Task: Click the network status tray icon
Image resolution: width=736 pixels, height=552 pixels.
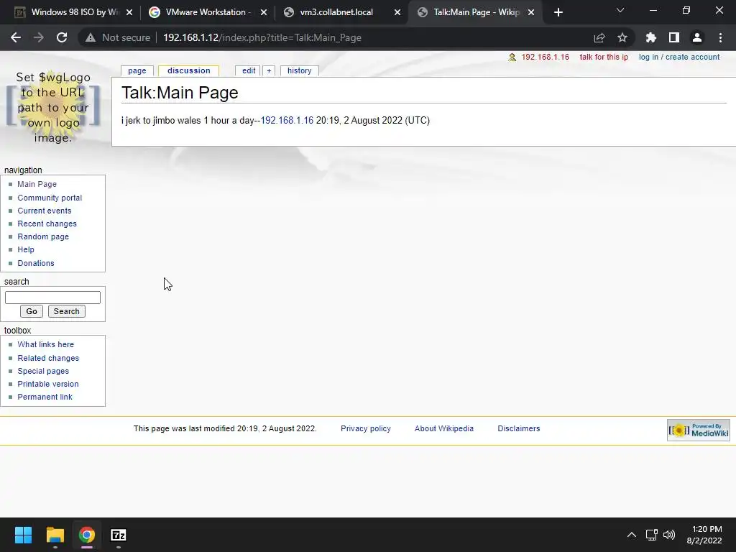Action: [651, 535]
